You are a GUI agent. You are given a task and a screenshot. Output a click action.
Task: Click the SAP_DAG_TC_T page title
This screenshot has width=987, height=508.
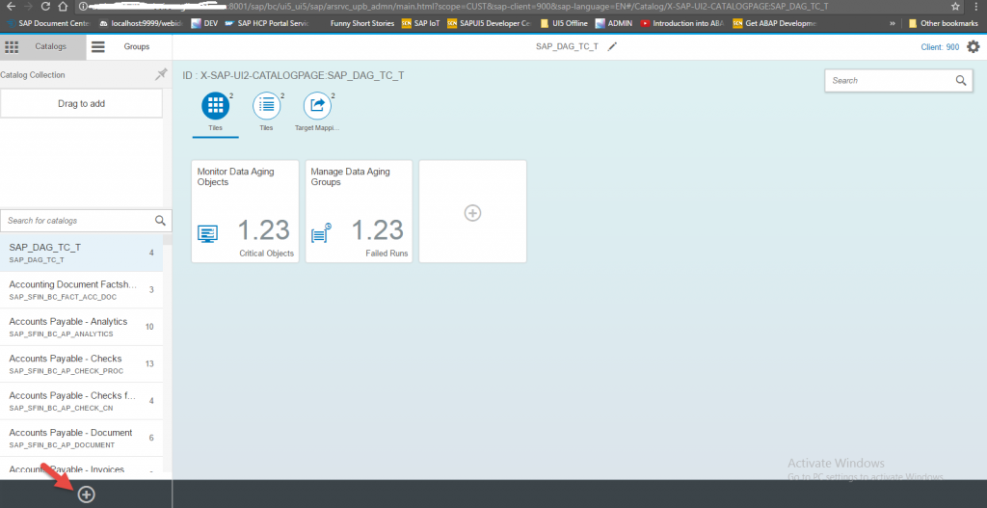click(567, 46)
